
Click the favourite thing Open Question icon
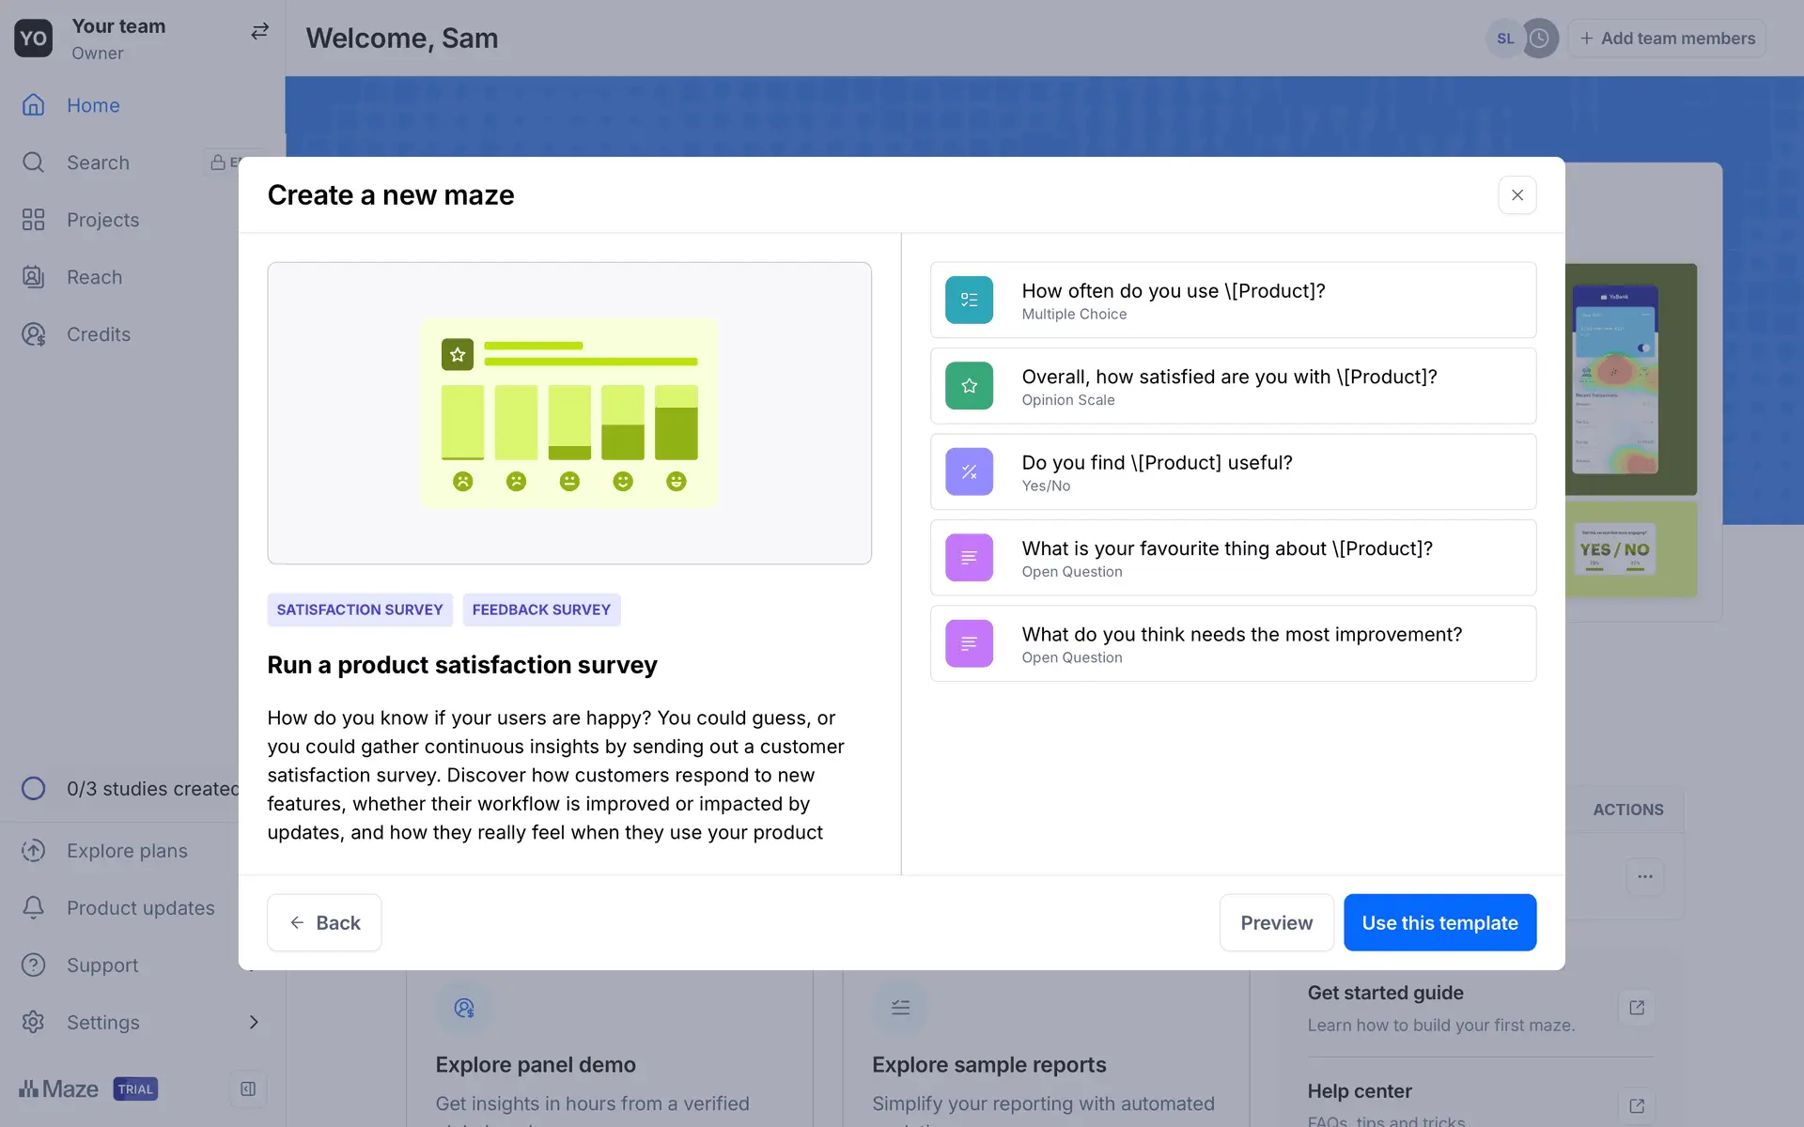click(969, 558)
